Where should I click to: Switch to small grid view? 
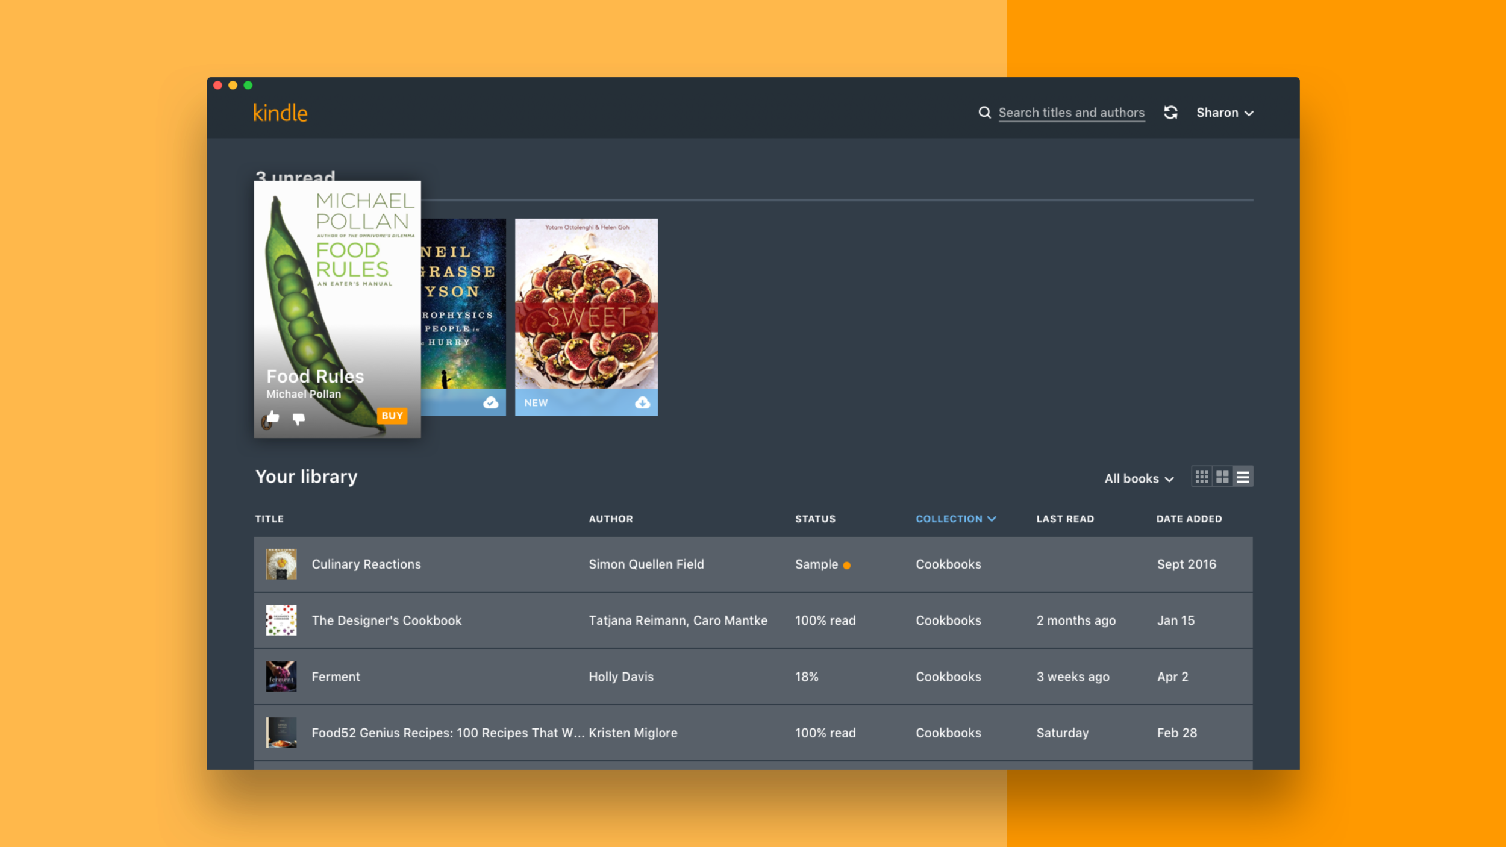pyautogui.click(x=1201, y=477)
